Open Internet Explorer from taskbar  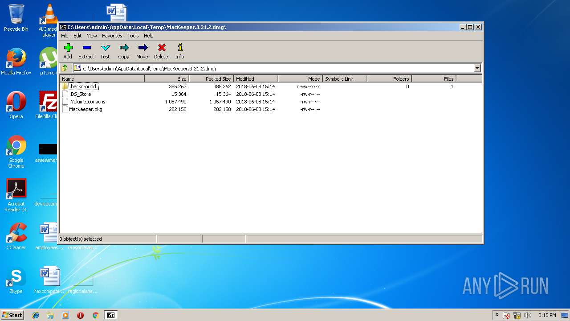36,315
